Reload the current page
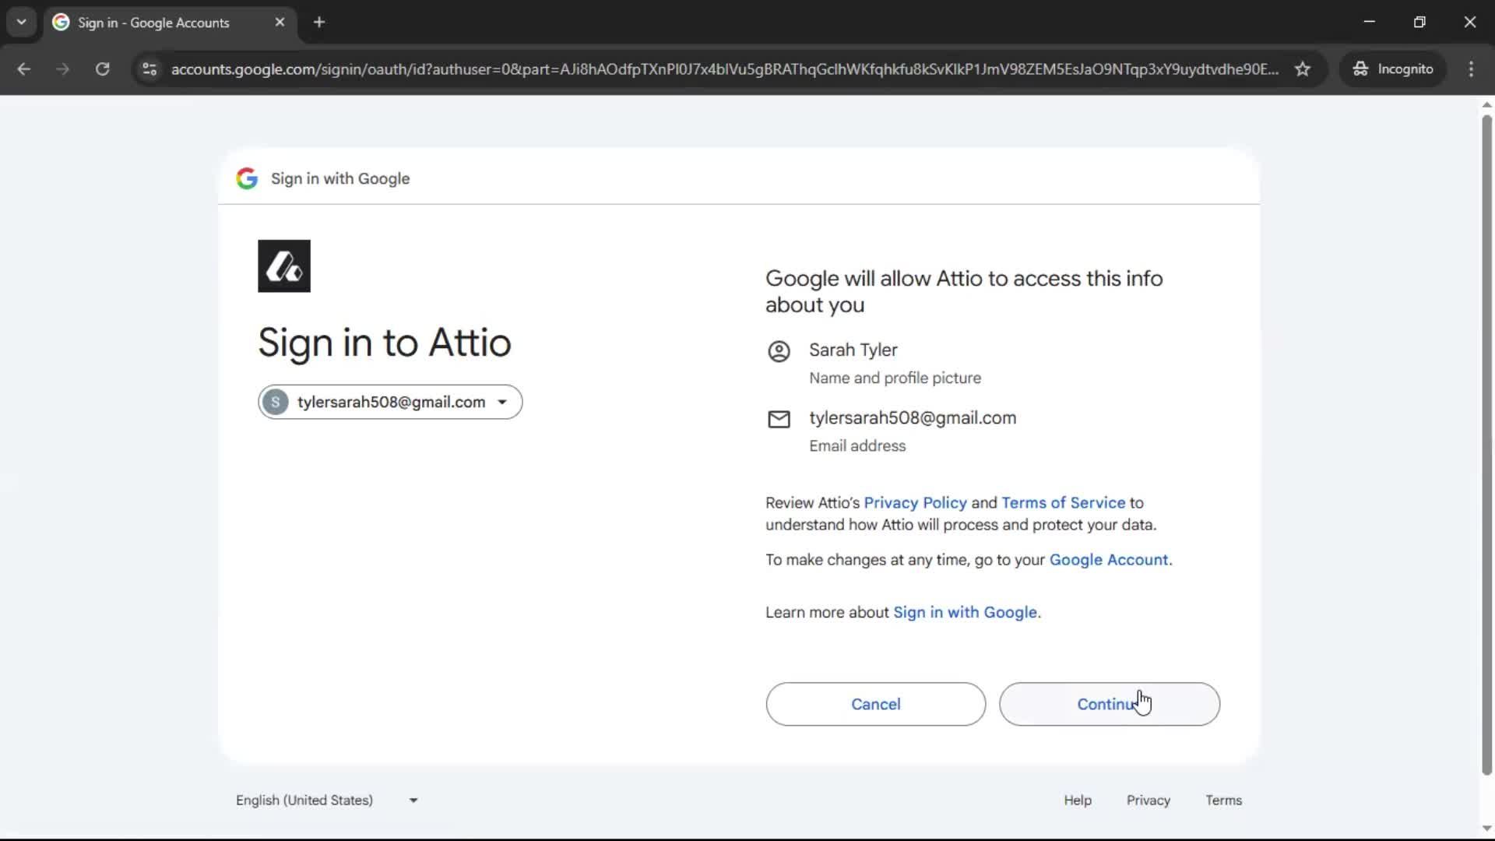Image resolution: width=1495 pixels, height=841 pixels. click(102, 69)
